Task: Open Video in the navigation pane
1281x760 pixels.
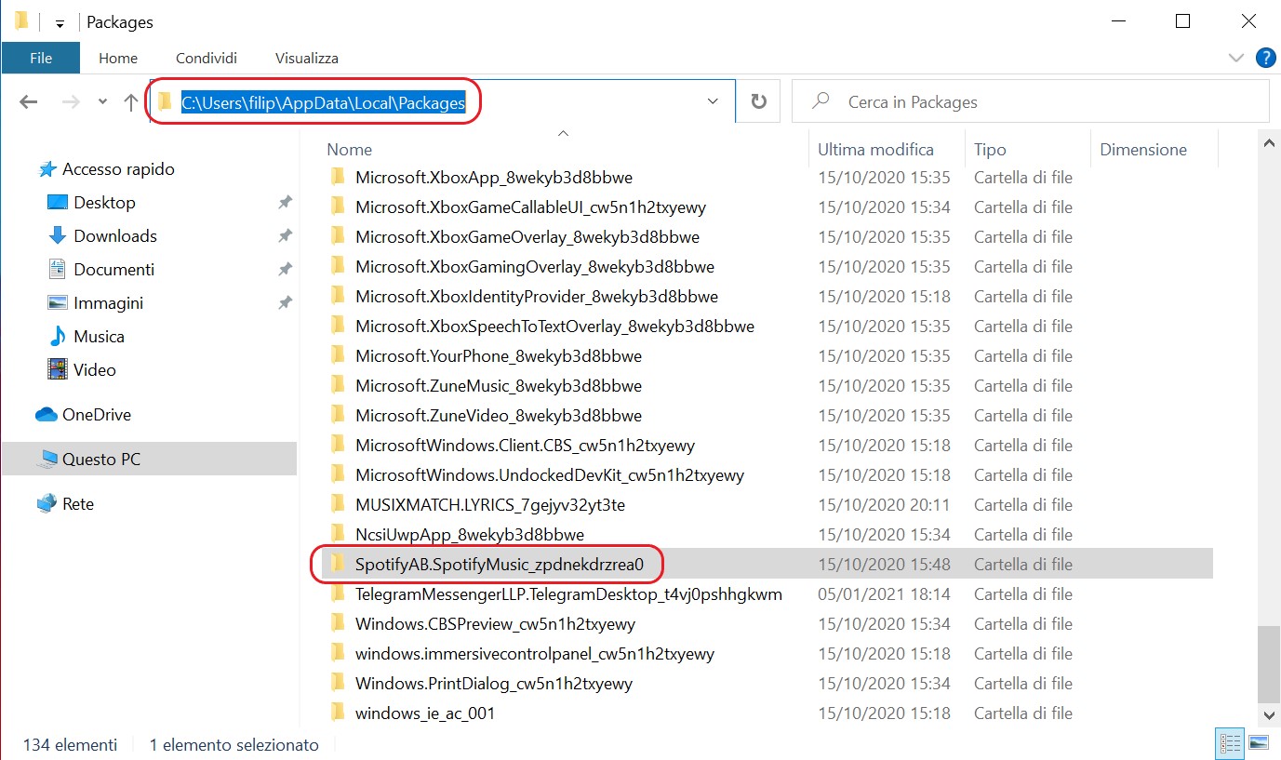Action: pyautogui.click(x=94, y=370)
